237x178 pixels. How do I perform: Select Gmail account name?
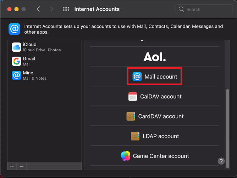(x=29, y=59)
